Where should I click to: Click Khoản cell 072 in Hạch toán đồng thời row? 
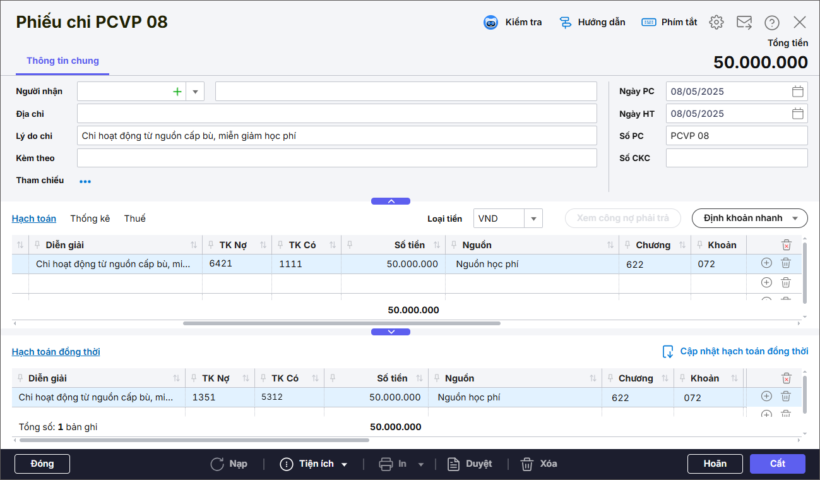pyautogui.click(x=709, y=397)
